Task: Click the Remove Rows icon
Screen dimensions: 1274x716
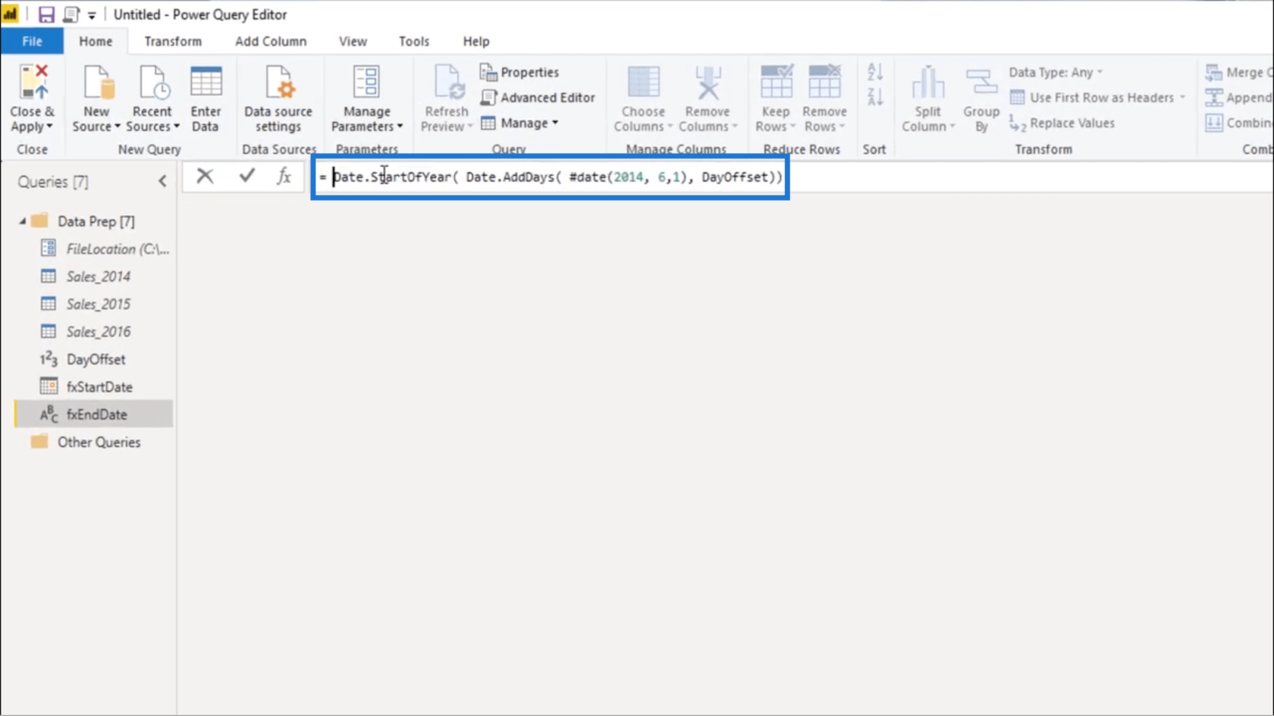Action: click(824, 82)
